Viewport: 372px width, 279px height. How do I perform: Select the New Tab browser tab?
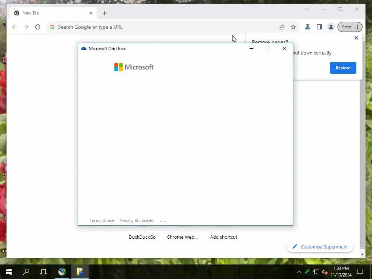(x=53, y=13)
